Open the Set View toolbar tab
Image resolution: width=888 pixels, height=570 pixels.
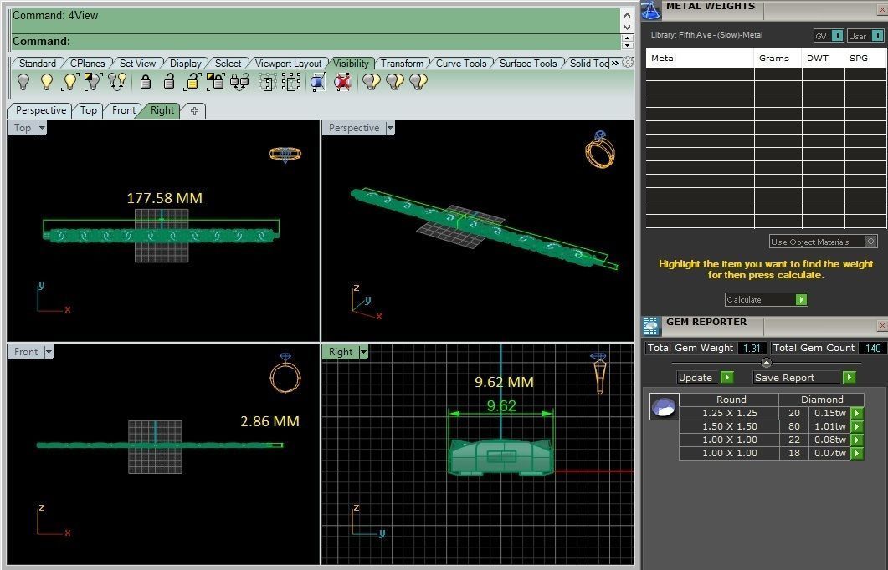point(137,64)
